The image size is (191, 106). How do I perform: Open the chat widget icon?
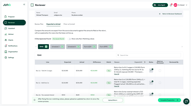tap(186, 101)
